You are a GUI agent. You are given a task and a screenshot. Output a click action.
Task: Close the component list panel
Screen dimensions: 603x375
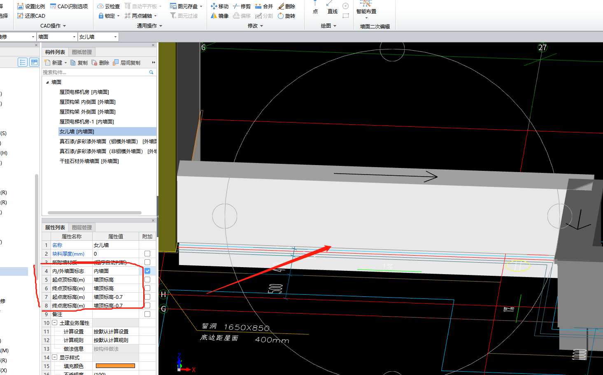(153, 45)
